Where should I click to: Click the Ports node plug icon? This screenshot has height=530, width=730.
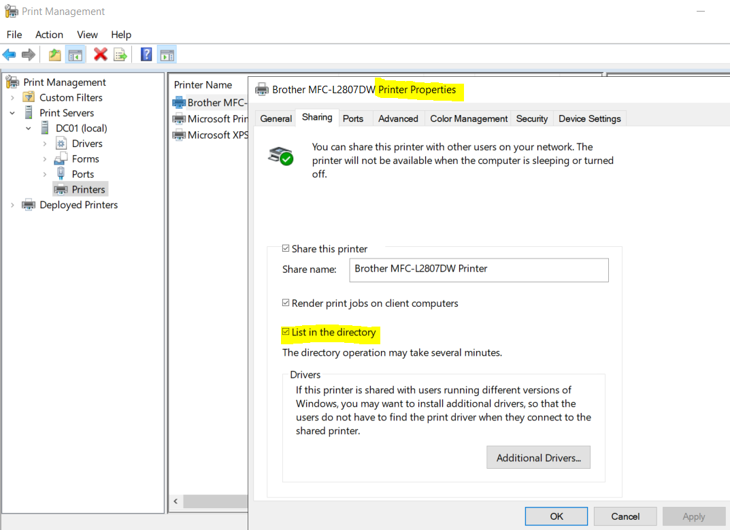[x=61, y=173]
